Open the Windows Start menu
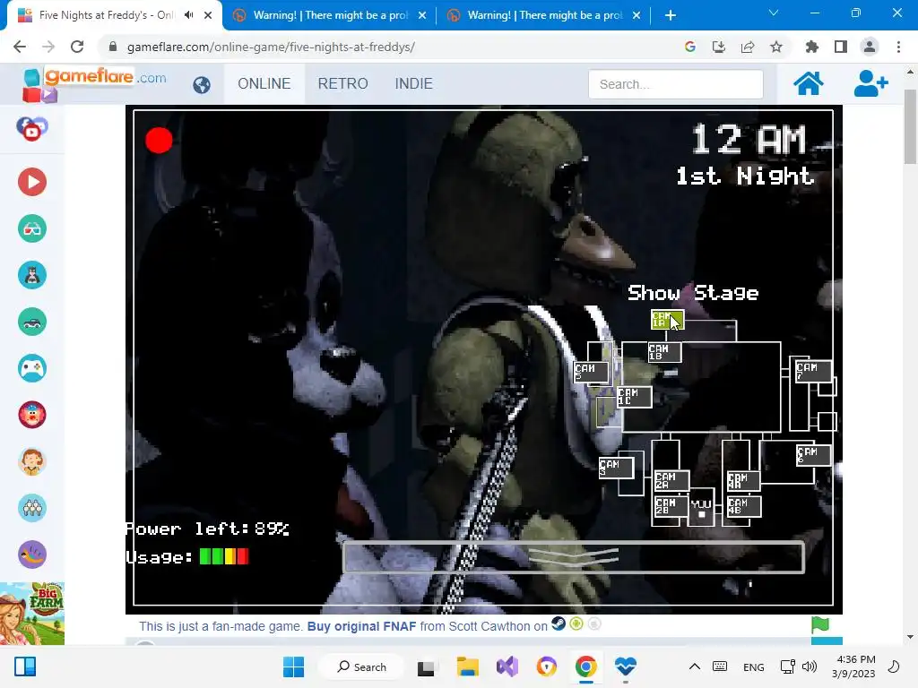Image resolution: width=918 pixels, height=688 pixels. 293,666
